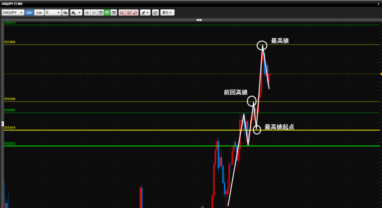The width and height of the screenshot is (382, 208).
Task: Open the pencil drawing tools dropdown
Action: (145, 13)
